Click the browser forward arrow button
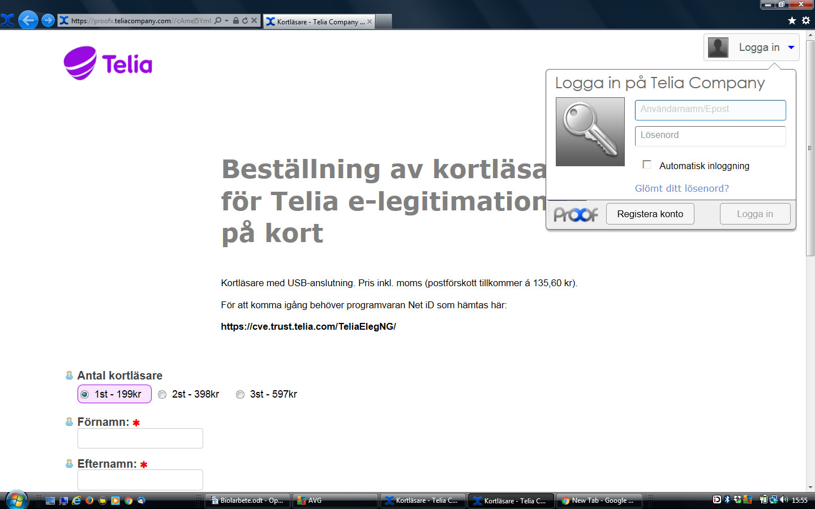Viewport: 815px width, 509px height. point(48,20)
